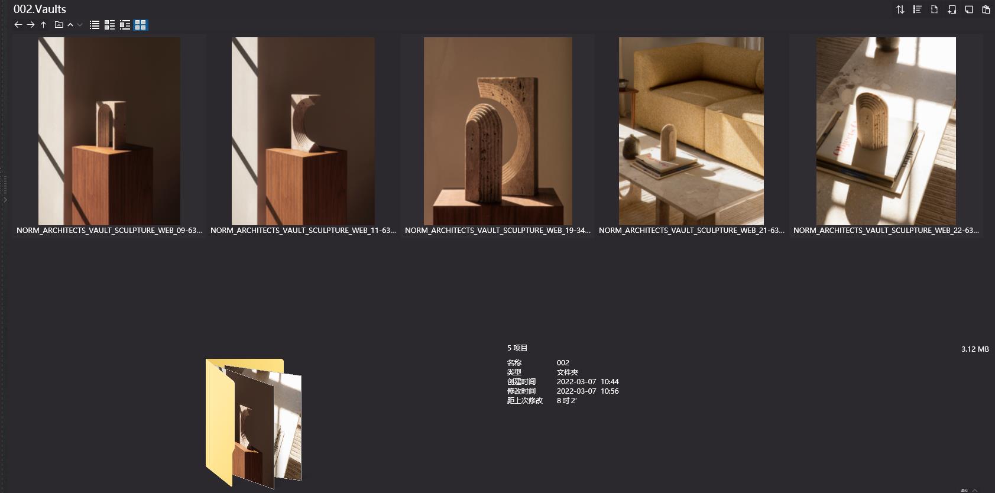
Task: Click the paste clipboard icon
Action: [986, 9]
